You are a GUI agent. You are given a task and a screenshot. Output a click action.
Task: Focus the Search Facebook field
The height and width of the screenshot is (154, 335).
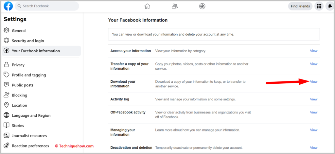coord(47,6)
